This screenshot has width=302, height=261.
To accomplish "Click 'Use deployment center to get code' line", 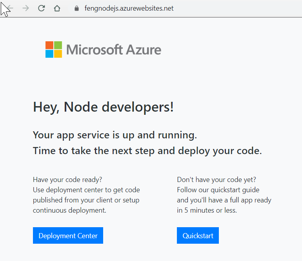I will (x=86, y=190).
